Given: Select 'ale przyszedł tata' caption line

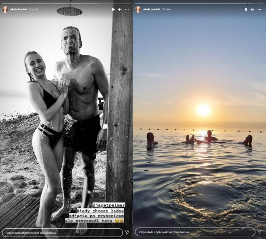Looking at the screenshot, I should point(89,221).
